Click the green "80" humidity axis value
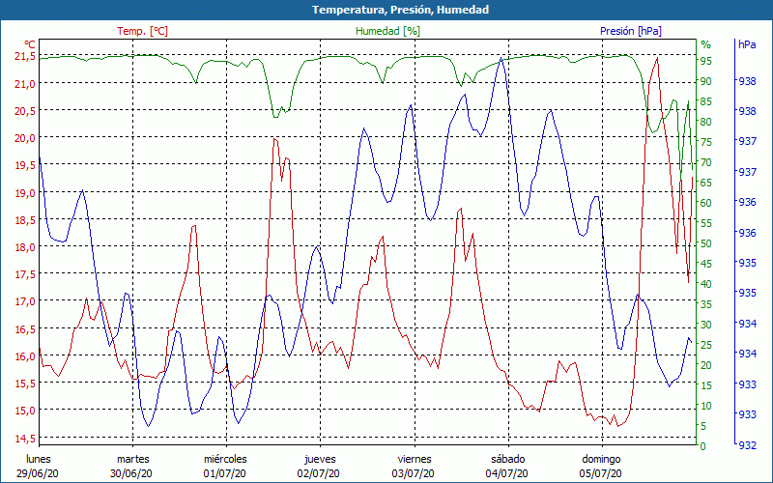This screenshot has width=773, height=483. pos(705,122)
